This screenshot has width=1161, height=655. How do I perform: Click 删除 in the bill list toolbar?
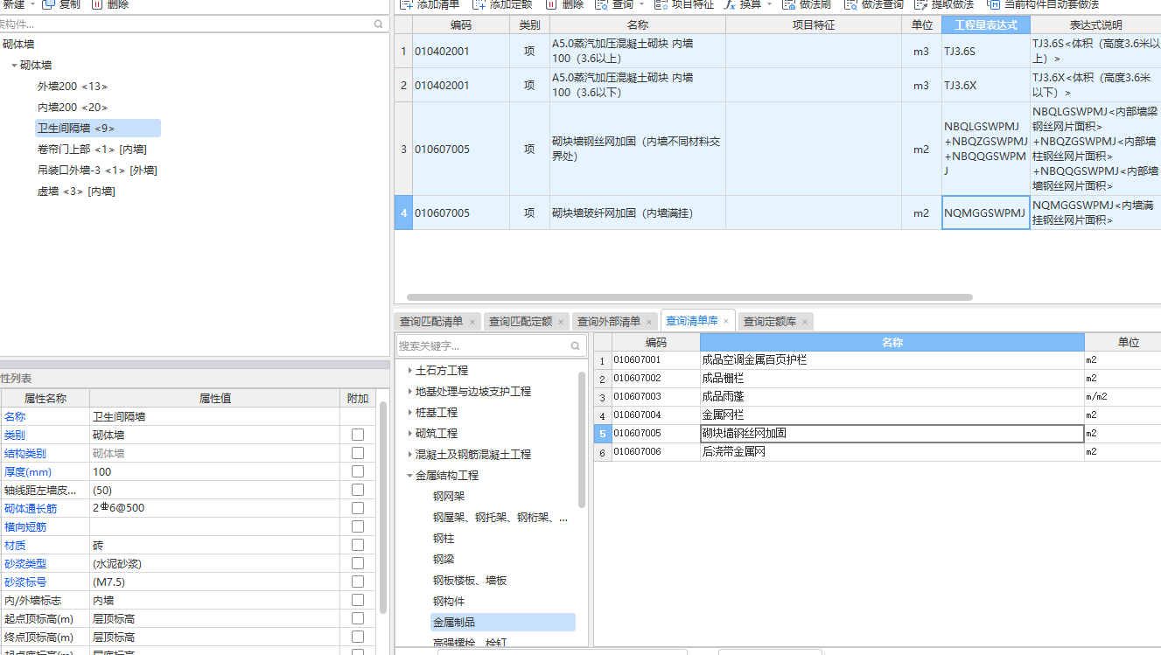coord(564,4)
